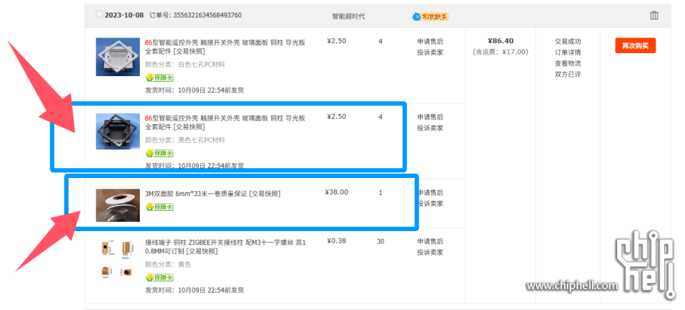685x310 pixels.
Task: Click 保障卡 badge under 3M tape item
Action: [x=159, y=207]
